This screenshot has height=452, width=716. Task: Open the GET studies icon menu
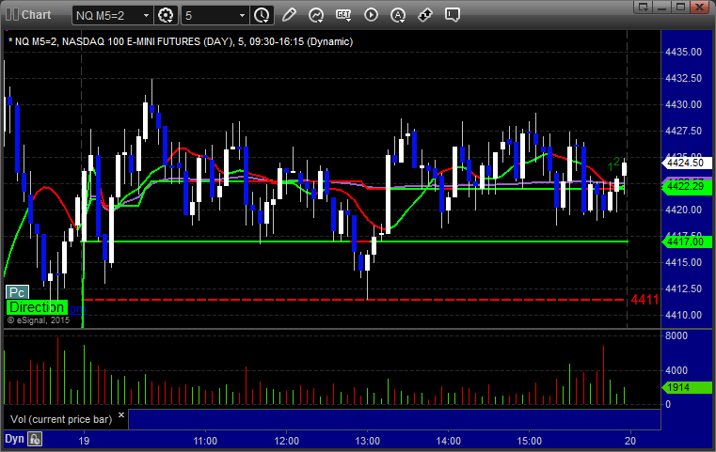[x=343, y=15]
